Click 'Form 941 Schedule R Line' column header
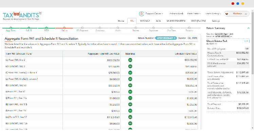Viewport: 254px width, 132px height. point(19,54)
